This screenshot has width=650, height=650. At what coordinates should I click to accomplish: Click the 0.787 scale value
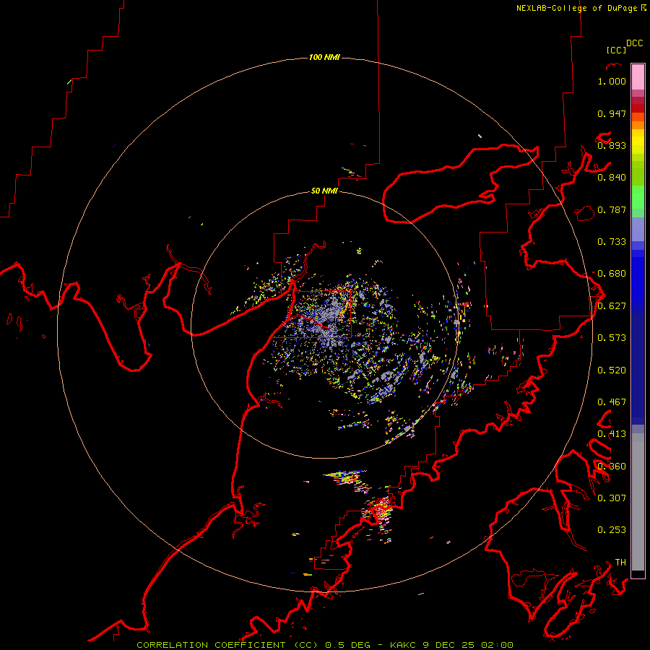(612, 209)
